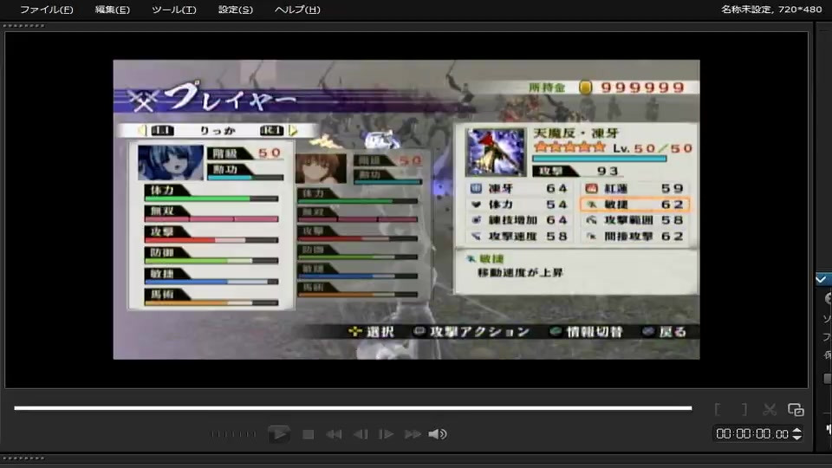Stop the preview playback
The width and height of the screenshot is (832, 468).
click(x=308, y=434)
